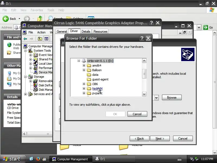Collapse System Tools in Computer Management
217x163 pixels.
(x=25, y=51)
